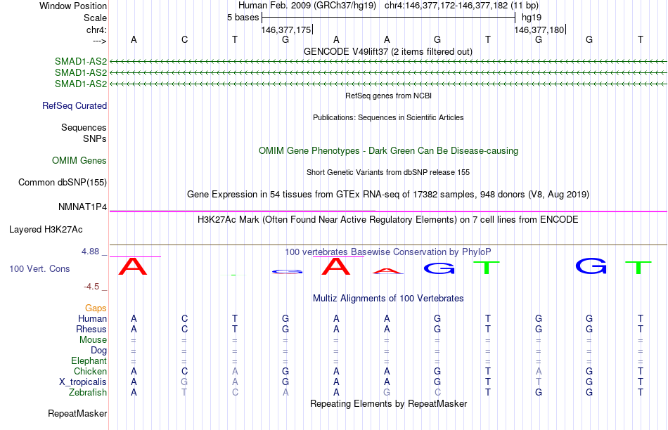Open '100 vertebrates Basewise Conservation by PhyloP' title
Screen dimensions: 668x430
point(388,252)
